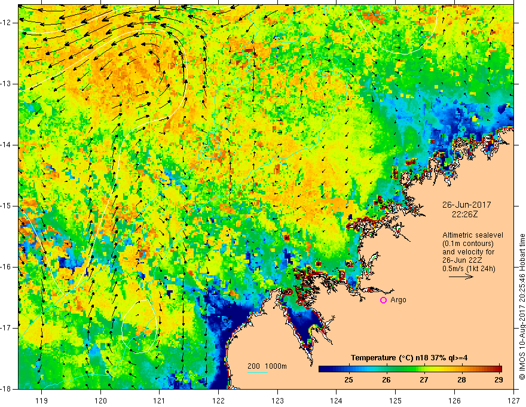The image size is (526, 407).
Task: Click latitude axis label '-12'
Action: tap(7, 23)
